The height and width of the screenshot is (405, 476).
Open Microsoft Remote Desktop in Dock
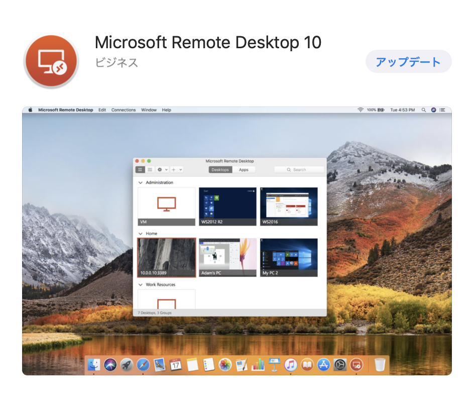356,365
